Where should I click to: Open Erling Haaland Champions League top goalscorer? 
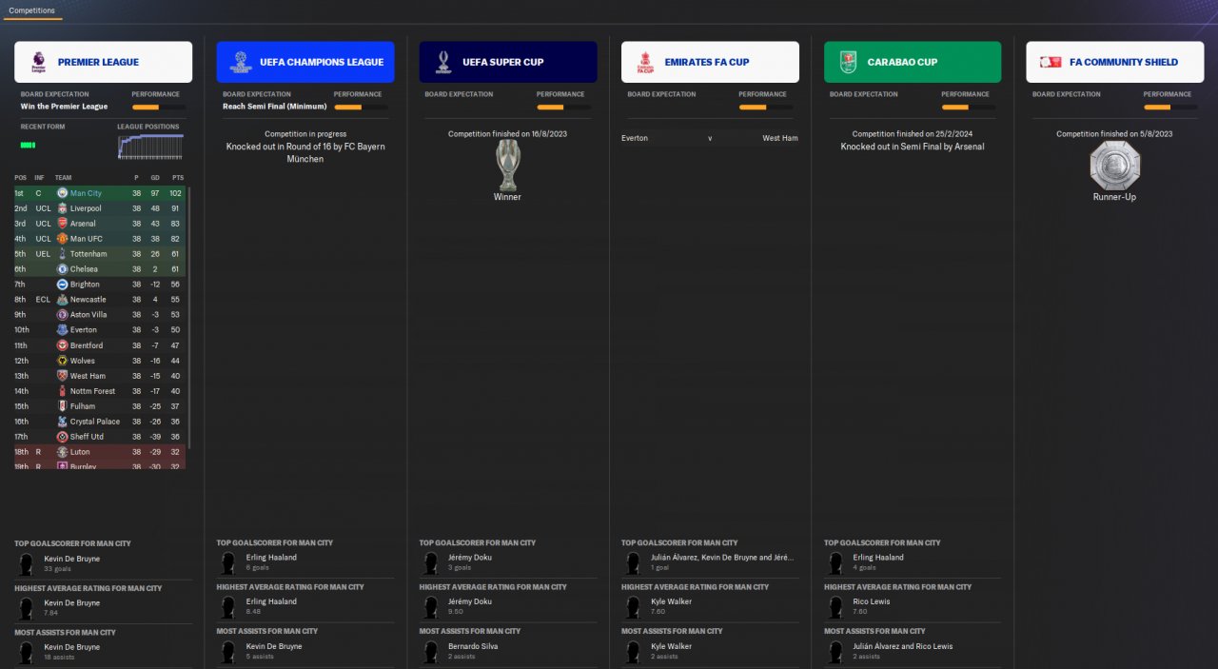point(271,557)
